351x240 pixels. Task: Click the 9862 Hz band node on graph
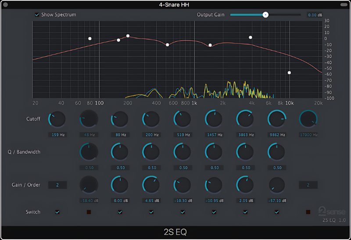coord(289,73)
